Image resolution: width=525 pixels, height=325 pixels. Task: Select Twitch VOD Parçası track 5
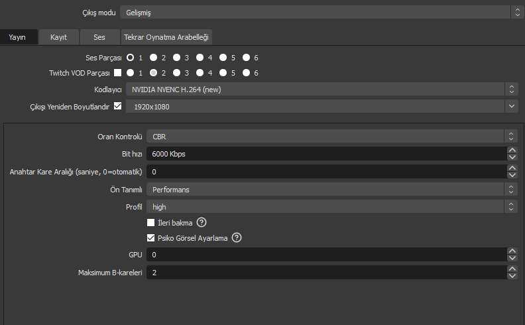(223, 73)
